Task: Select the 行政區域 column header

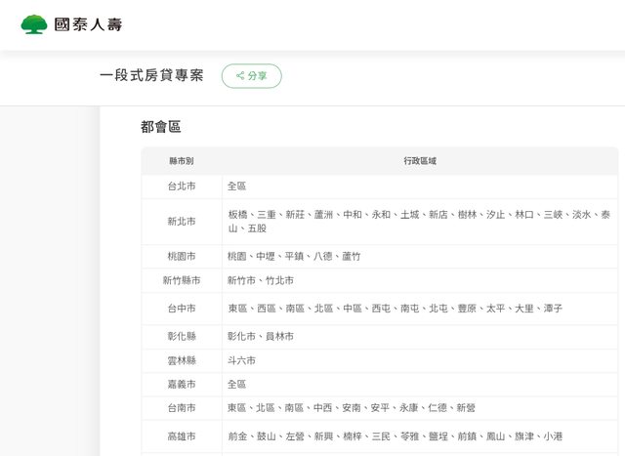Action: click(x=420, y=160)
